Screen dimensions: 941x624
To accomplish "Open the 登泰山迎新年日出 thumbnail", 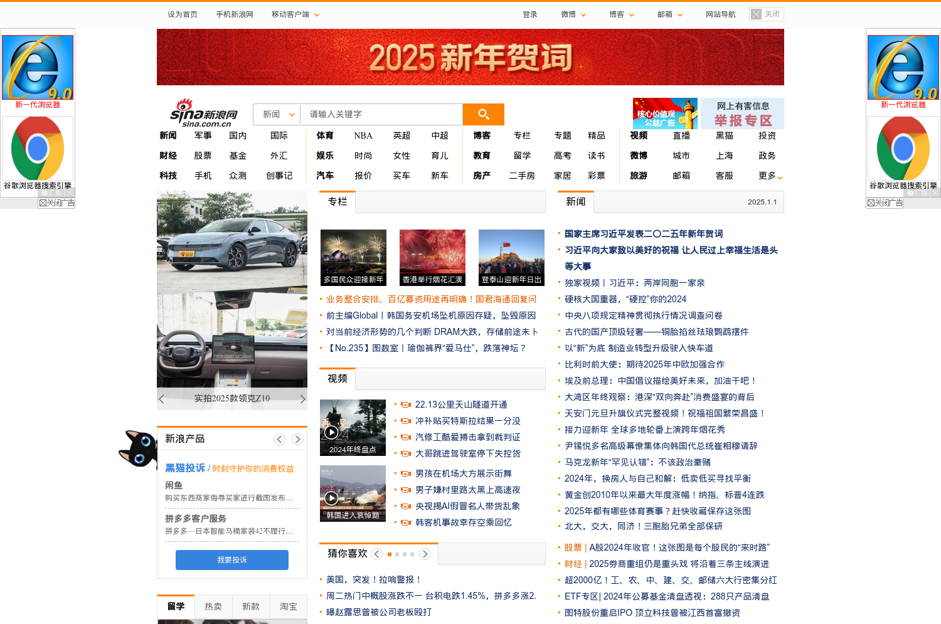I will 511,258.
